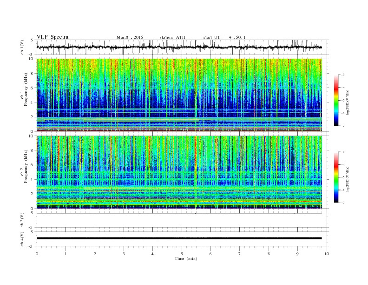368x285 pixels.
Task: Click the "-7" tick on ch.1 color bar
Action: [x=342, y=126]
